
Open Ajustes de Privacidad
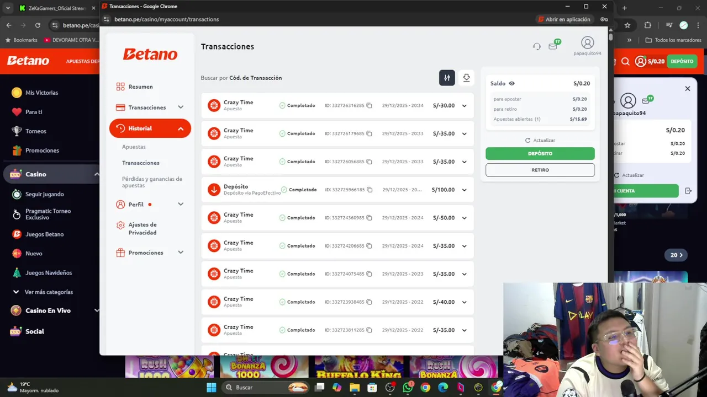click(x=143, y=229)
